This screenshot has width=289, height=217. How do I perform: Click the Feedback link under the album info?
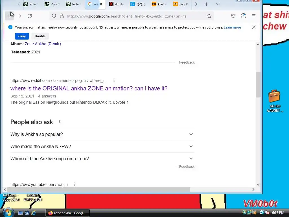[x=187, y=62]
